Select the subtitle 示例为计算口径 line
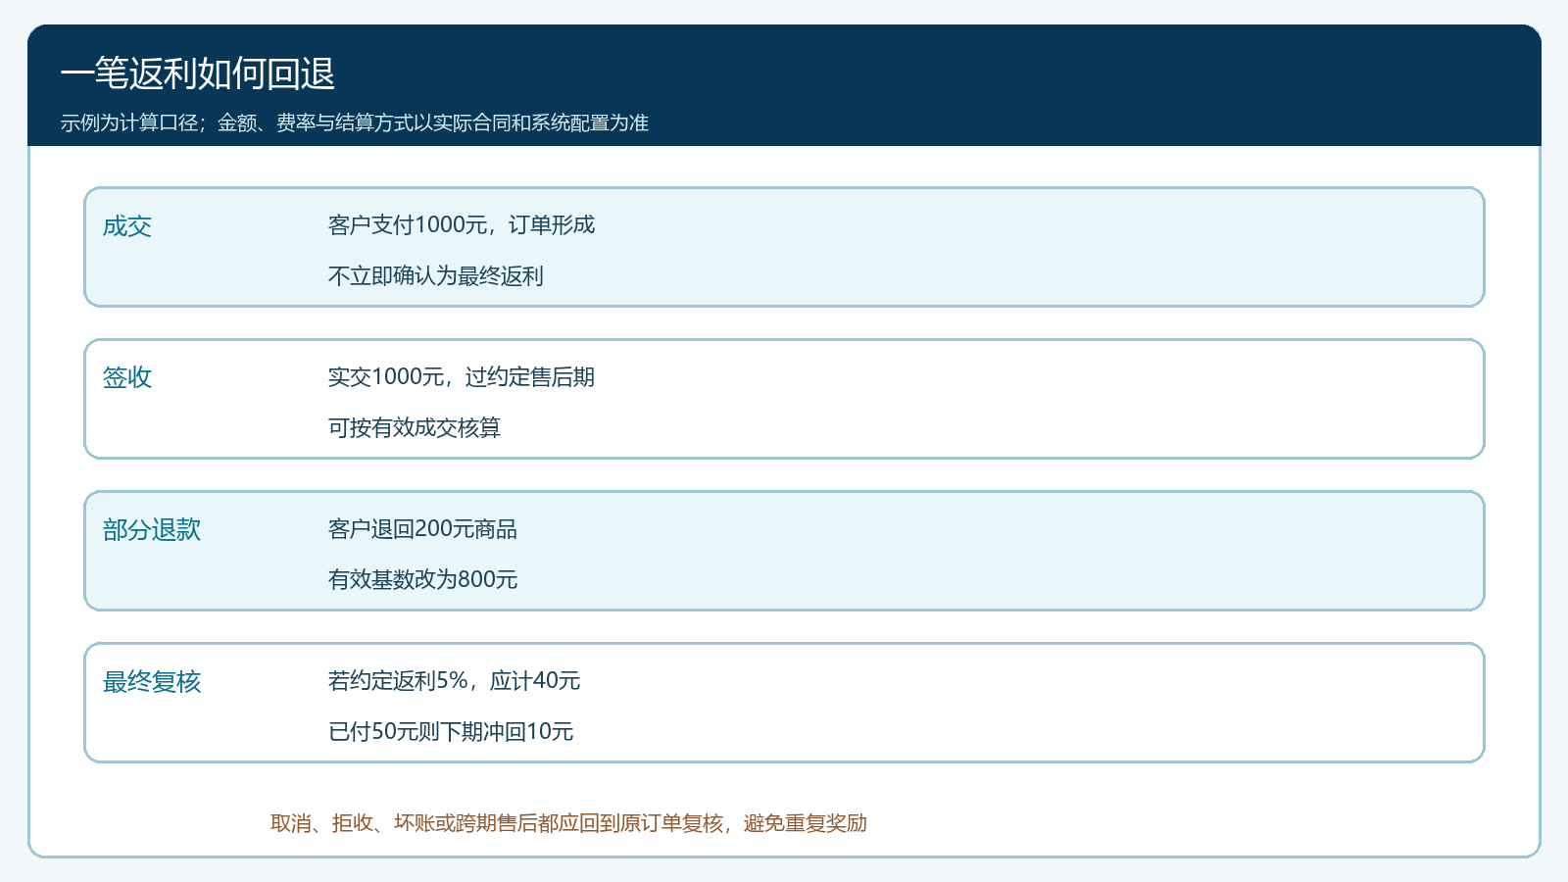This screenshot has height=882, width=1568. [355, 122]
